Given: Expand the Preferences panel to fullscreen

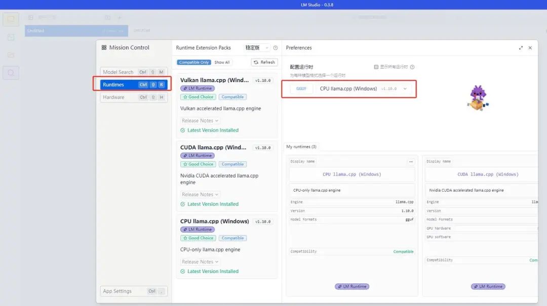Looking at the screenshot, I should tap(521, 48).
